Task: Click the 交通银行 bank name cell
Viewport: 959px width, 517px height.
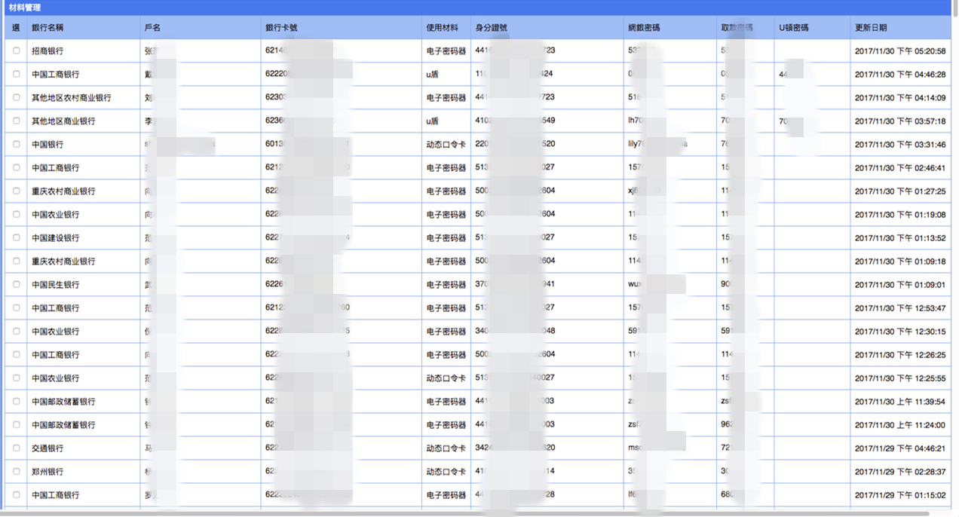Action: click(47, 448)
